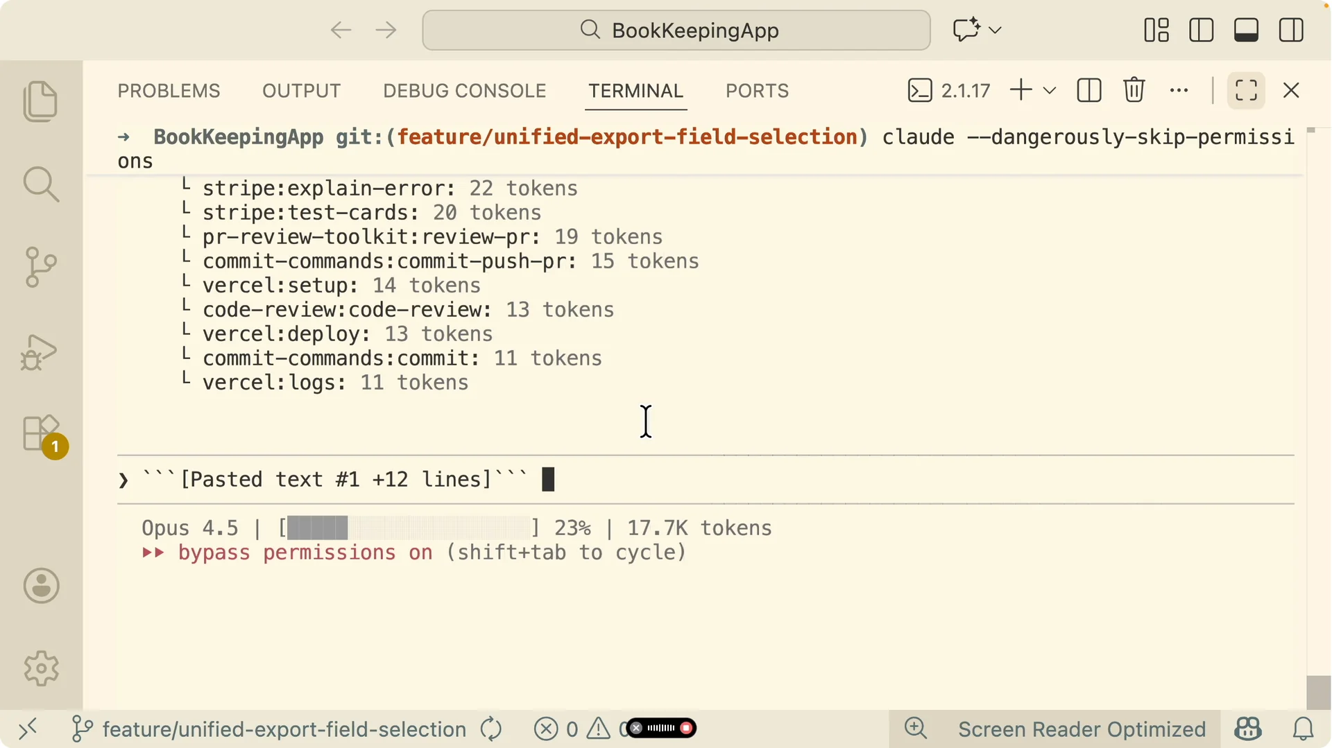This screenshot has width=1332, height=748.
Task: Toggle the secondary side bar
Action: coord(1291,30)
